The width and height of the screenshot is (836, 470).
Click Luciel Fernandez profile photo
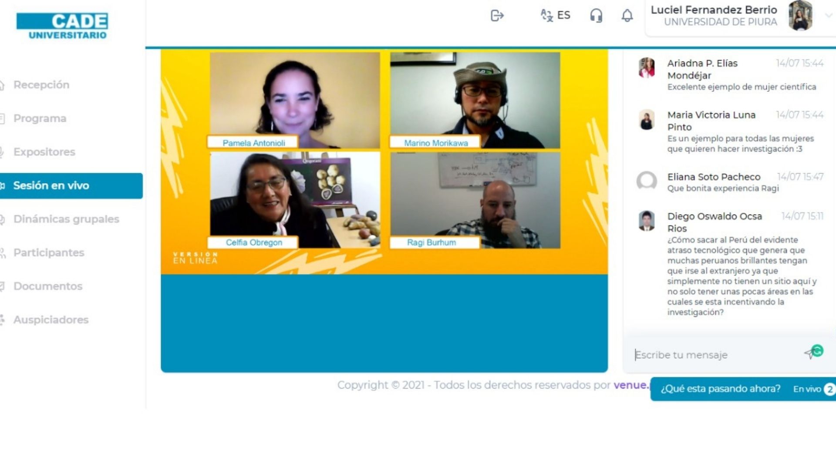(x=800, y=16)
